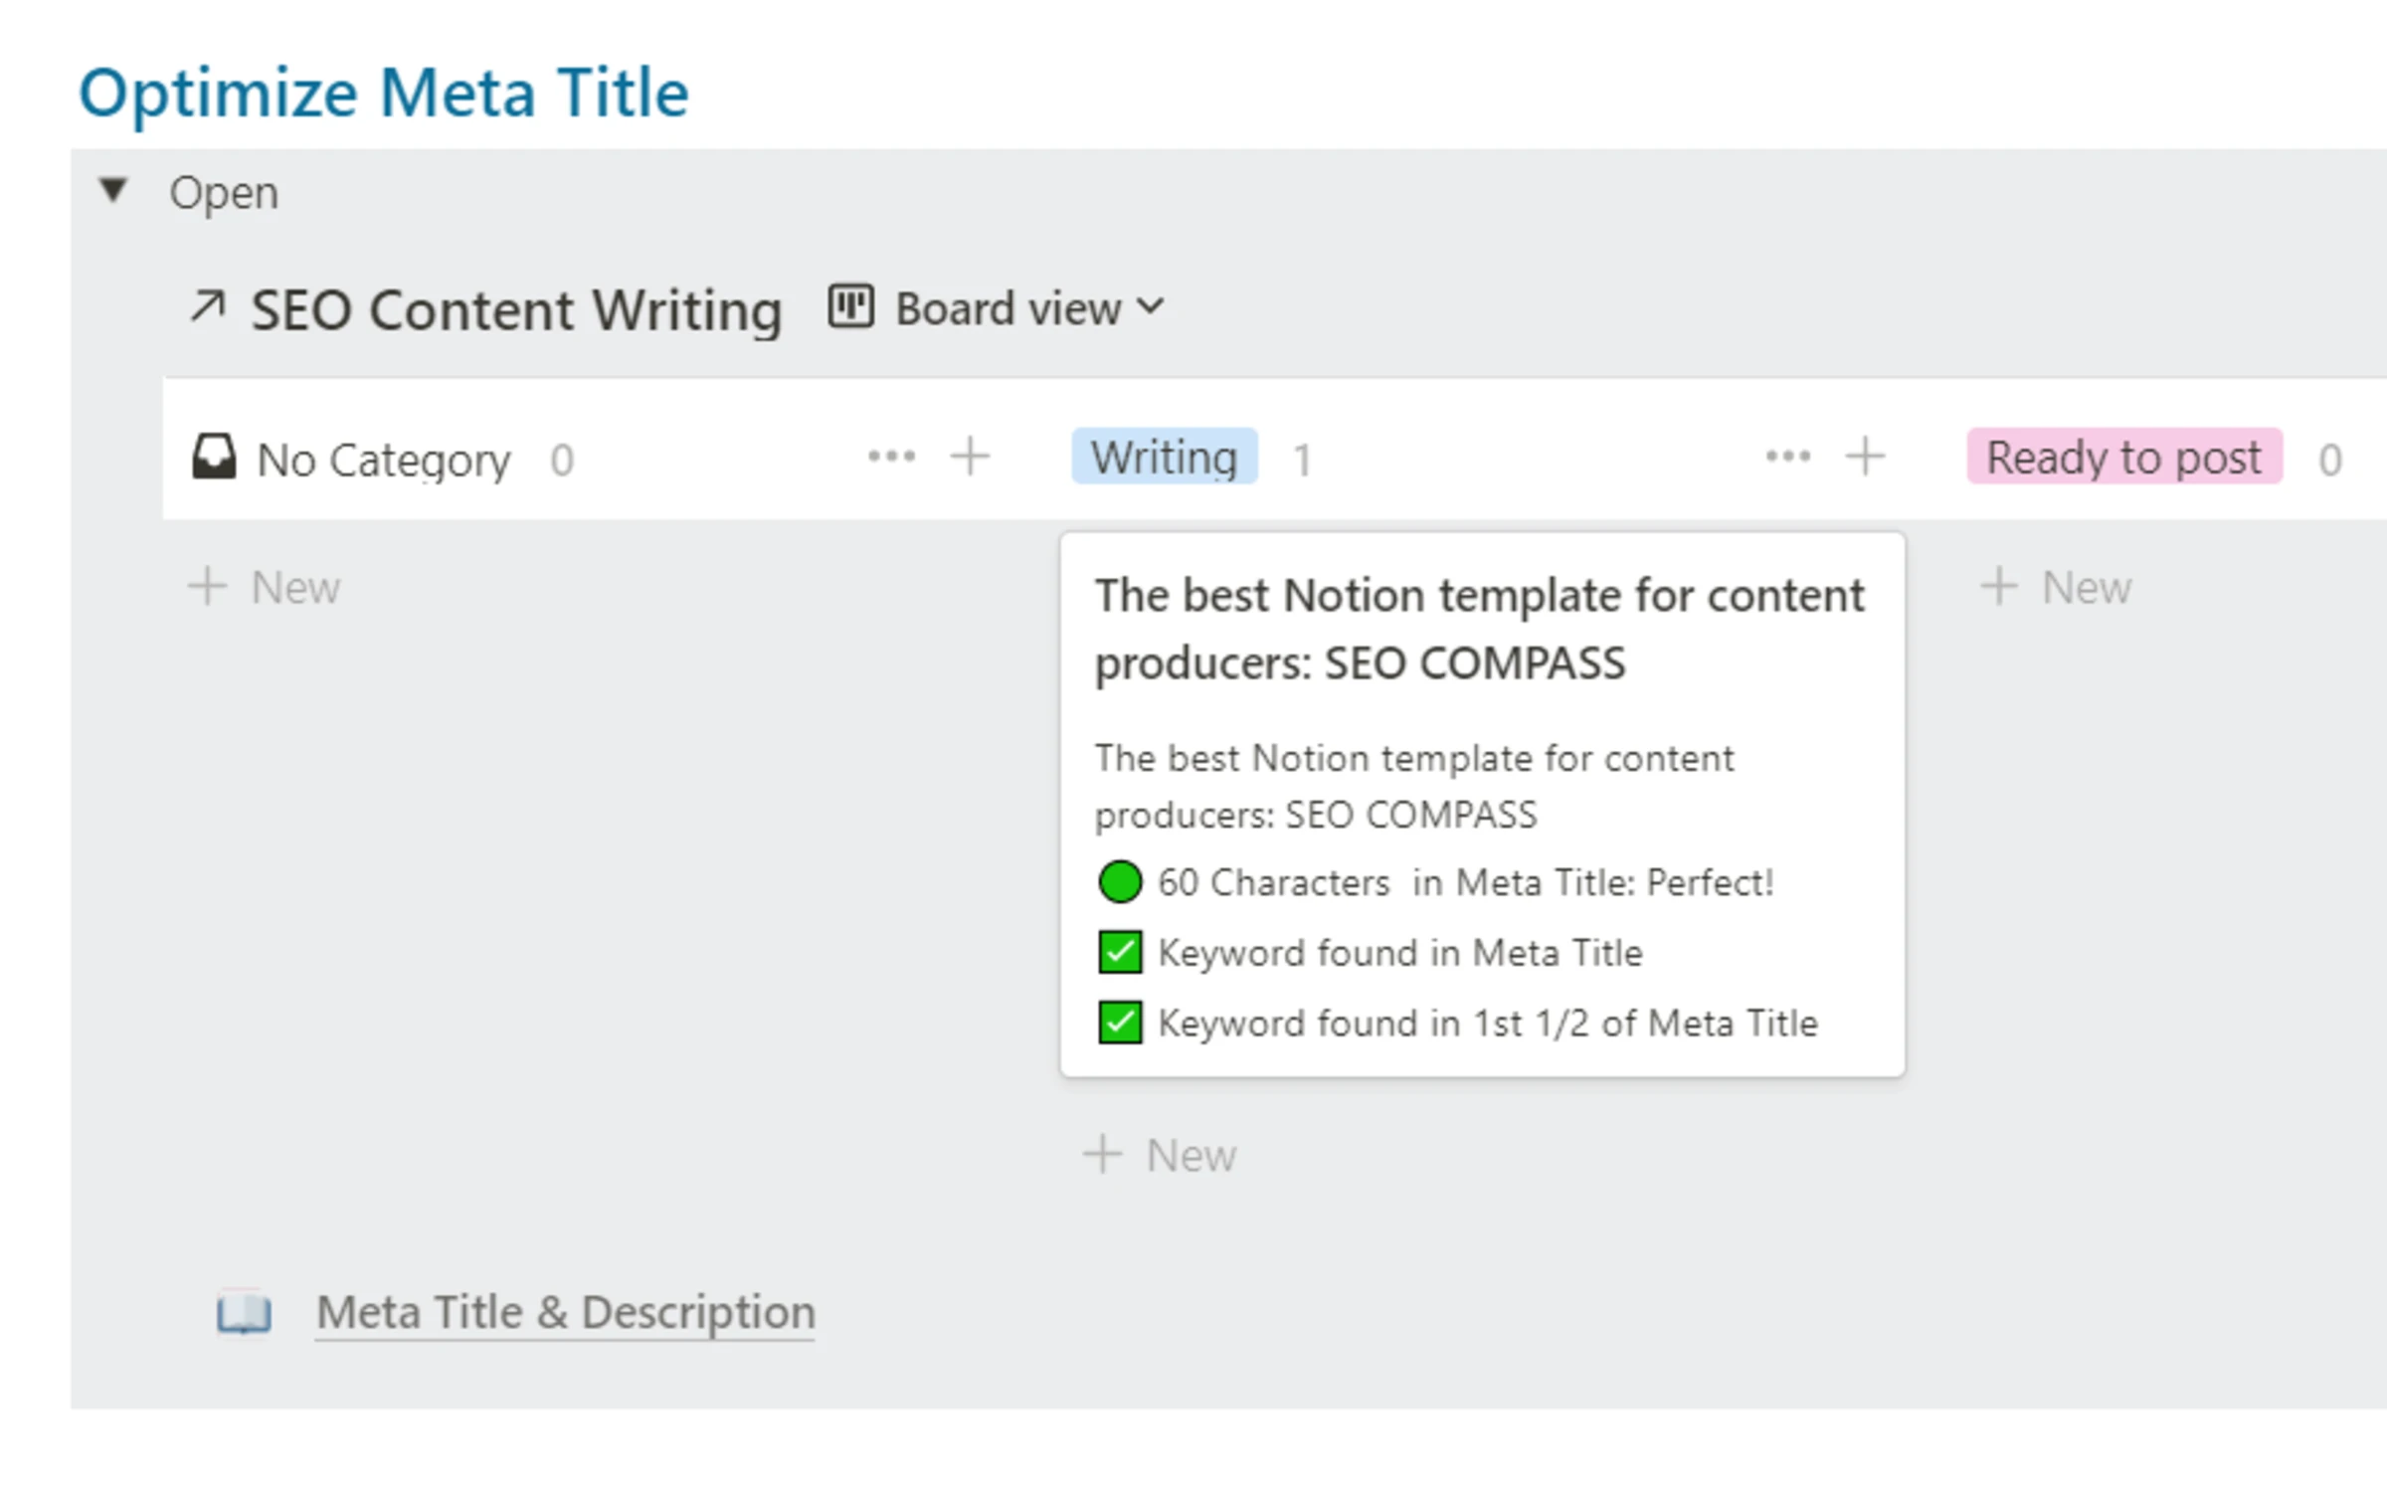
Task: Click New under the Writing column
Action: click(1159, 1154)
